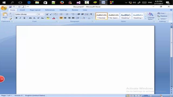The height and width of the screenshot is (97, 173).
Task: Shrink font size with small A
Action: pos(51,14)
